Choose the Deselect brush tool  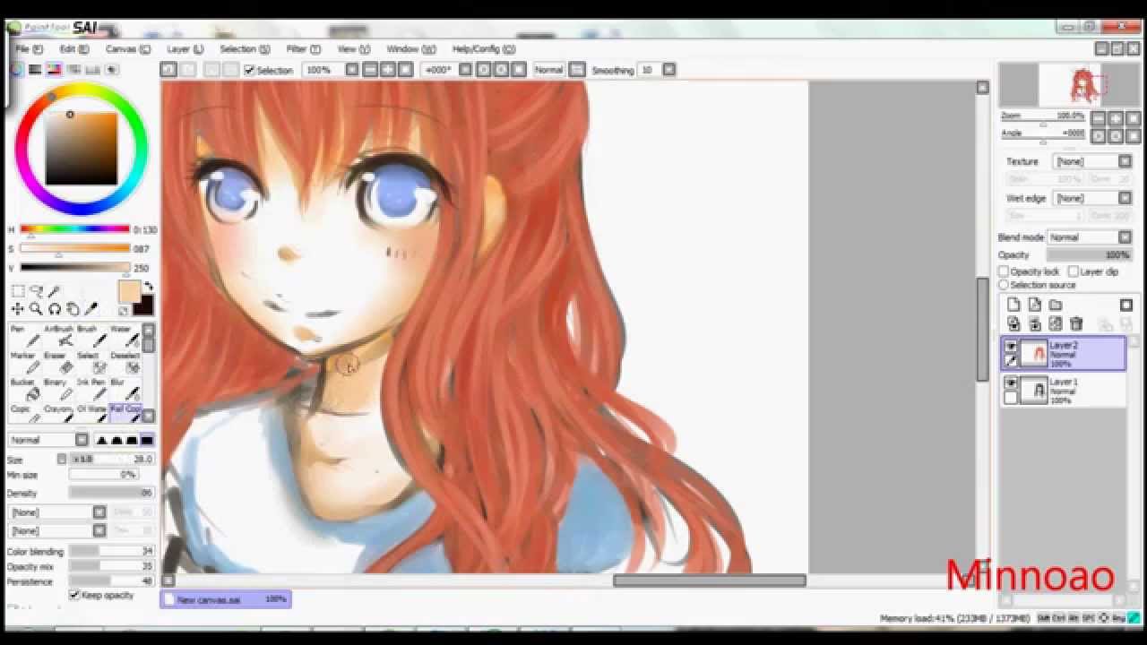coord(124,362)
